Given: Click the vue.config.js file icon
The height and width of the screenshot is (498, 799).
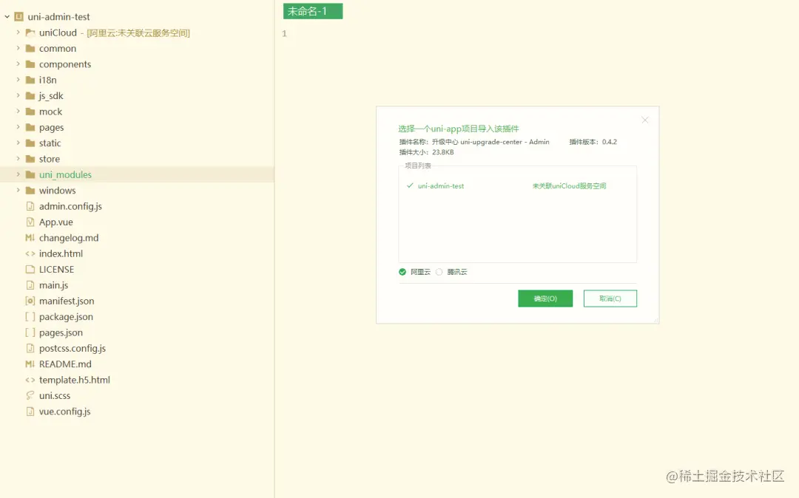Looking at the screenshot, I should pyautogui.click(x=30, y=411).
